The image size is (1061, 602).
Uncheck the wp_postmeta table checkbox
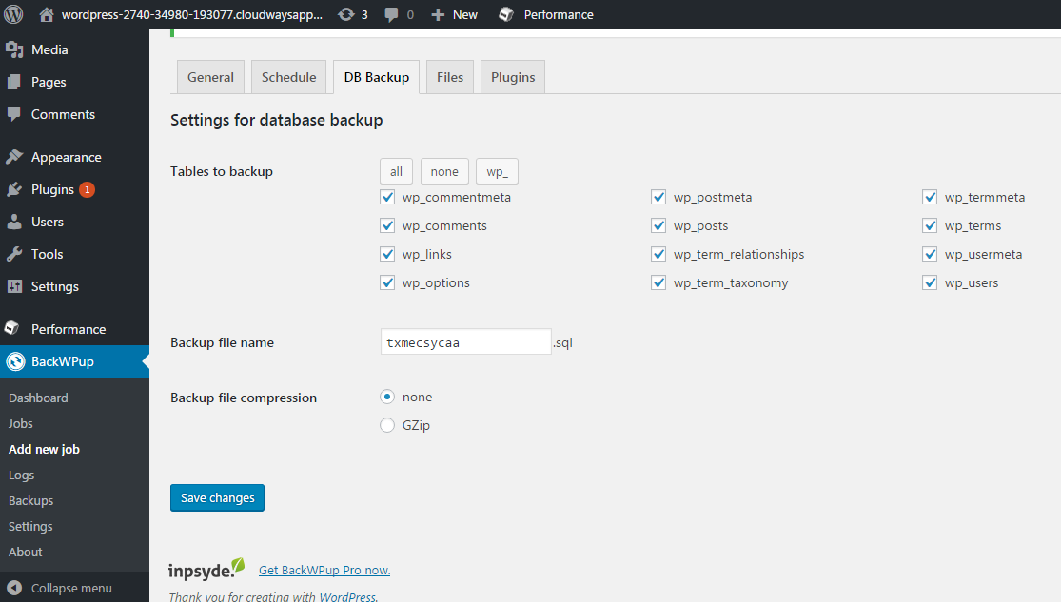(658, 197)
